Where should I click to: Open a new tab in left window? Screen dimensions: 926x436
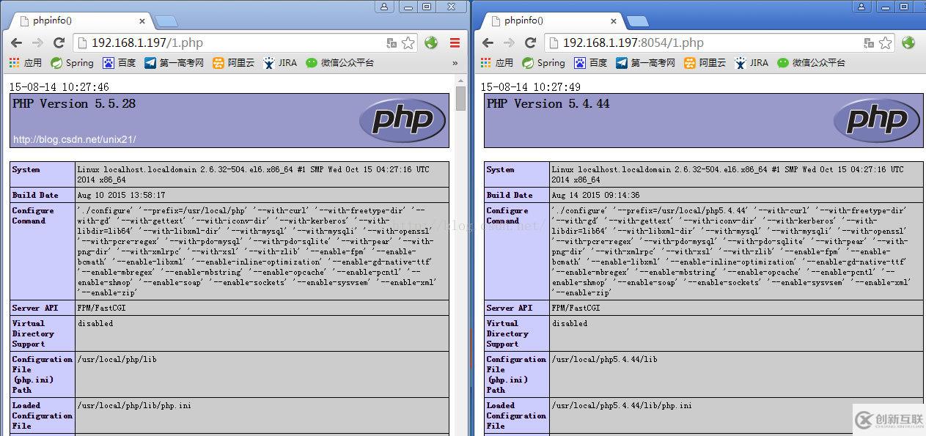pyautogui.click(x=166, y=21)
